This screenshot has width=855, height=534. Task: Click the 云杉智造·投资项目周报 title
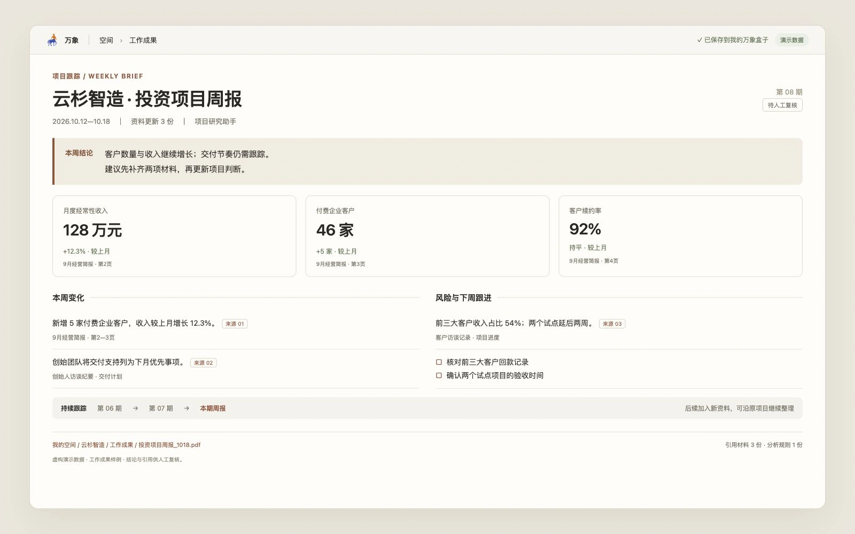click(147, 99)
